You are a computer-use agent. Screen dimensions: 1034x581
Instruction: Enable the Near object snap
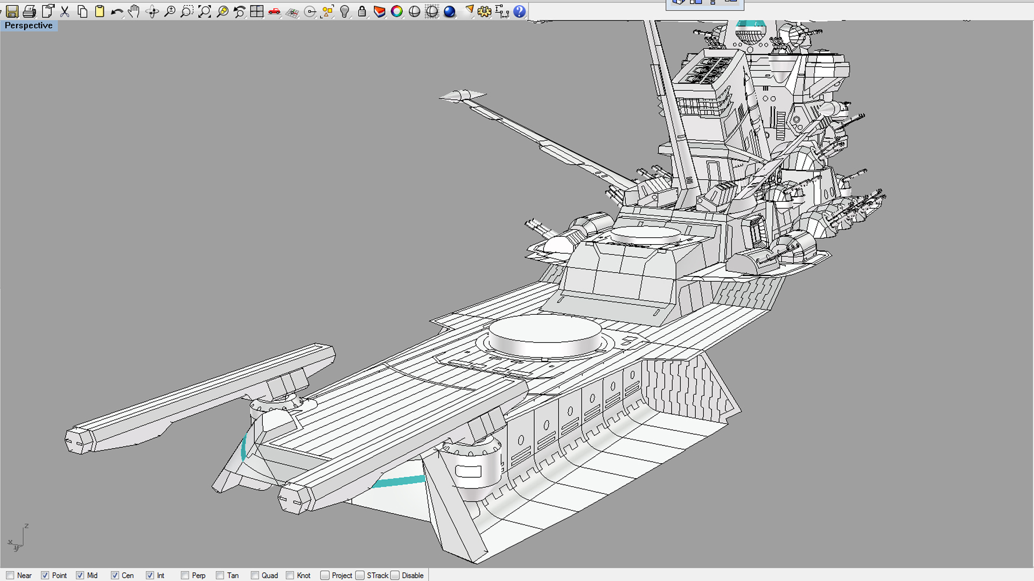(x=10, y=576)
